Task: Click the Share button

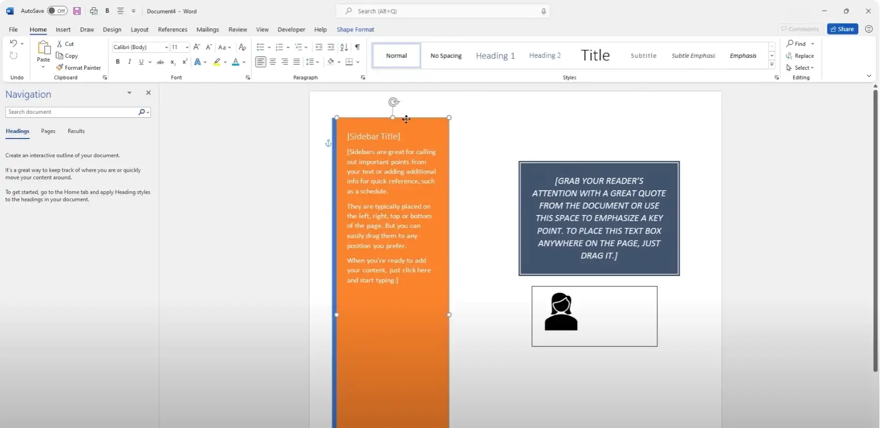Action: point(842,29)
